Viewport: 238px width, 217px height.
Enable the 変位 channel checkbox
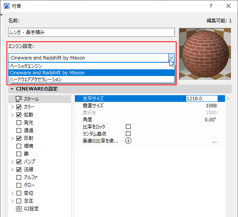19,193
